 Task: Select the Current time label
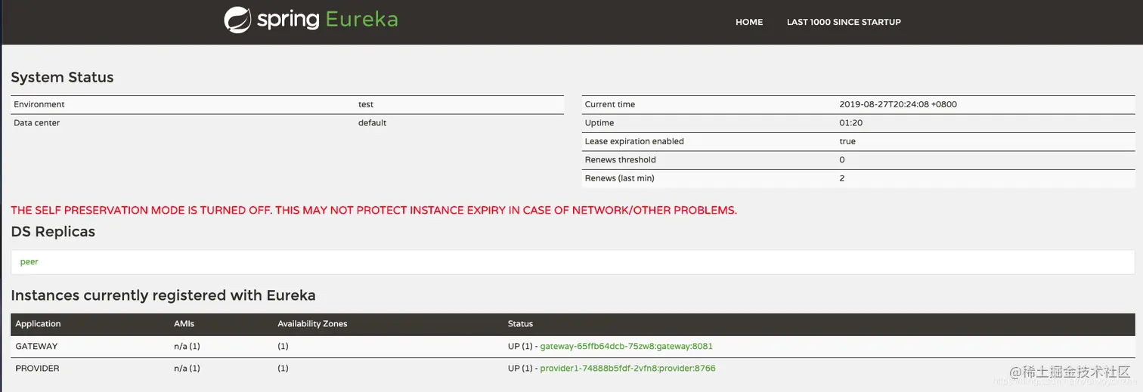610,104
